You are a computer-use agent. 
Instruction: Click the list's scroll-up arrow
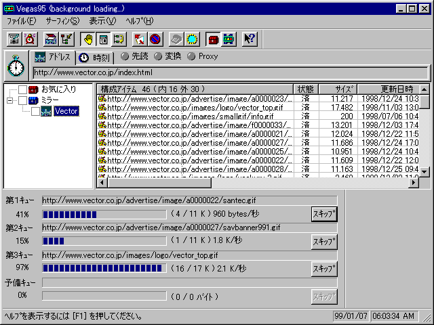pyautogui.click(x=425, y=89)
